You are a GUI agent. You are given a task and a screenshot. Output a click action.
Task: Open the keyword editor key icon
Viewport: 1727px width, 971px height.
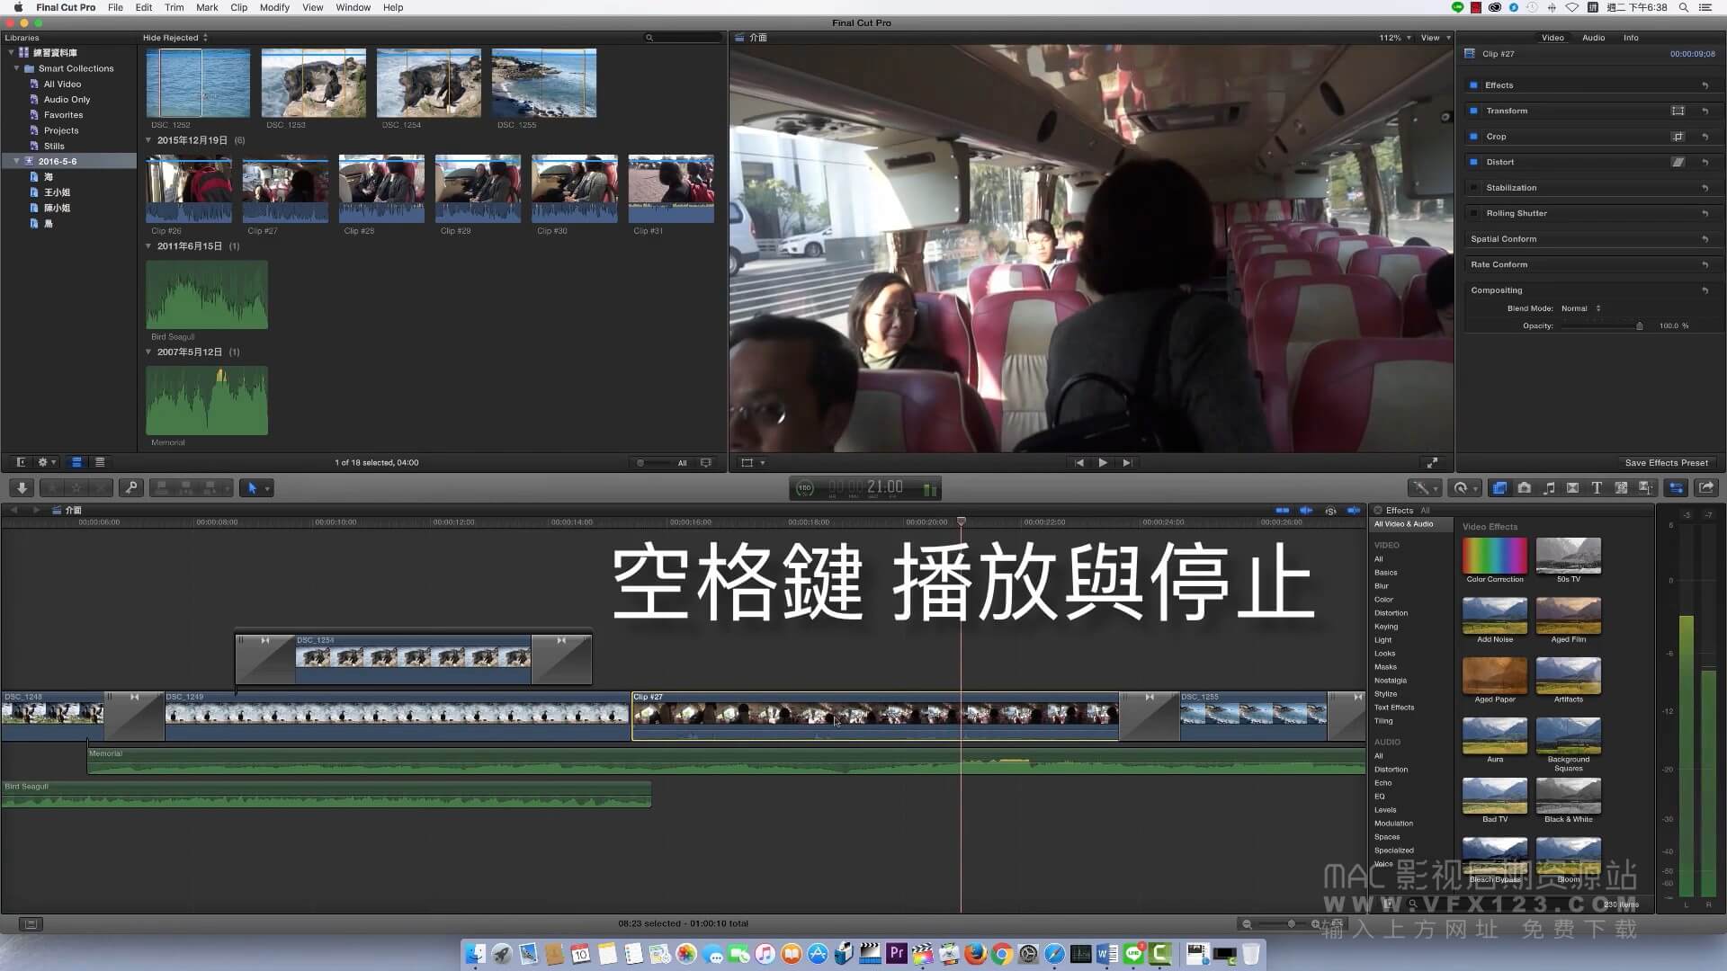(x=131, y=488)
